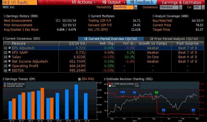Click the Target Price value 81.57
207x122 pixels.
(x=199, y=30)
